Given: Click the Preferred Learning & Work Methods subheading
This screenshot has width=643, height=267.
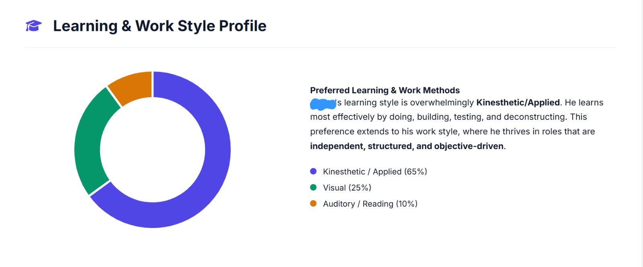Looking at the screenshot, I should 385,90.
